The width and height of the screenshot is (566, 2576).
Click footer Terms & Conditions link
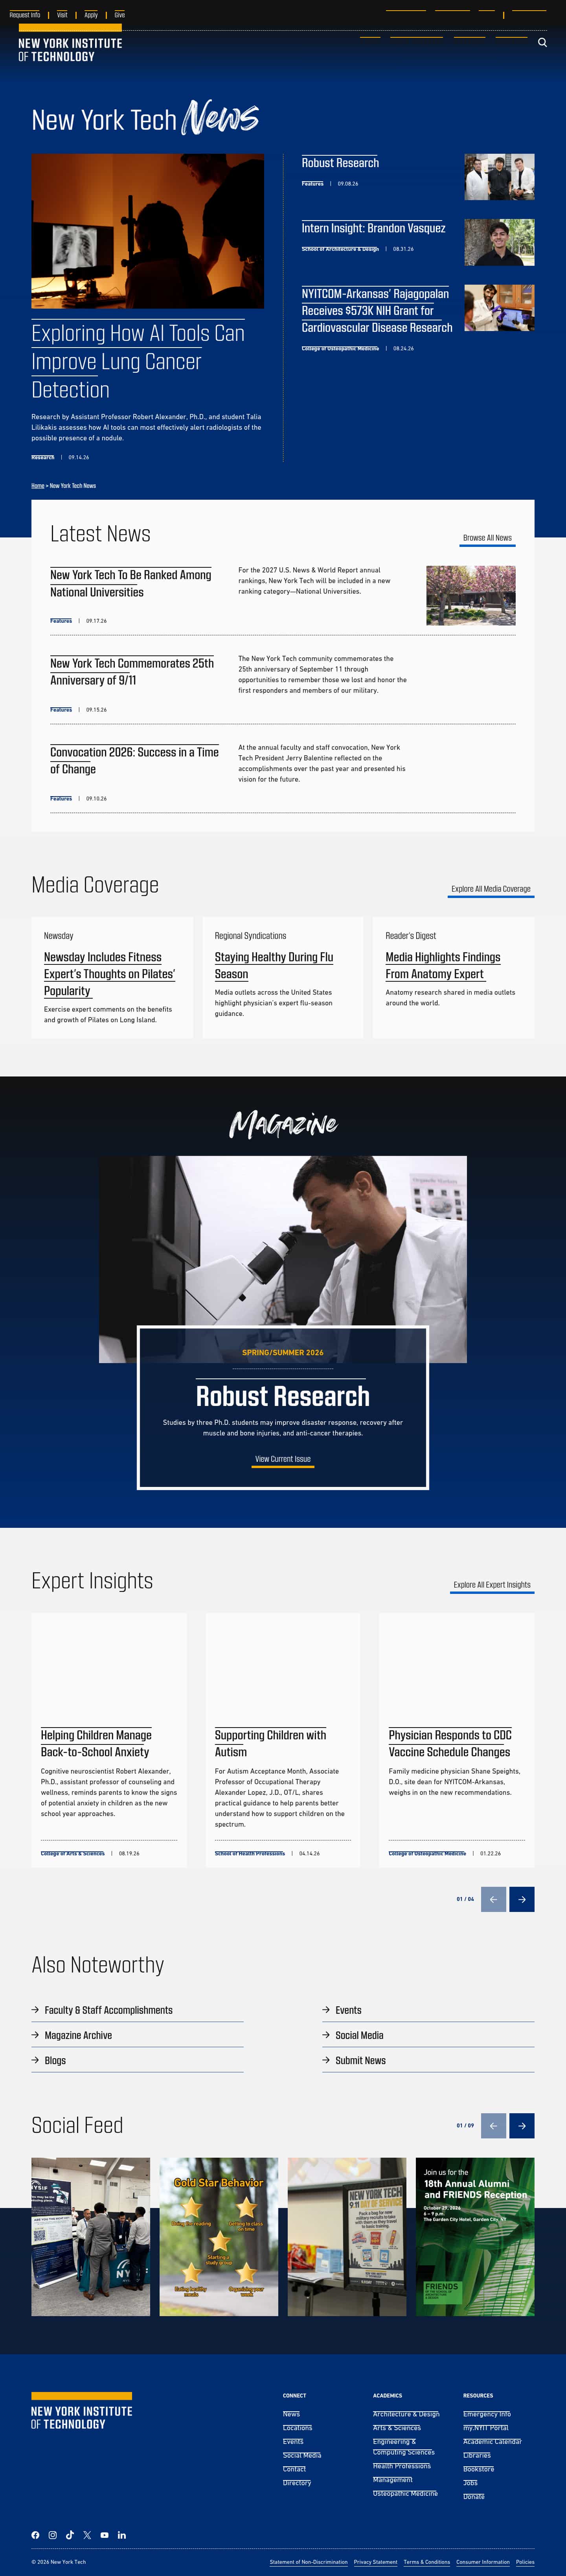pos(427,2562)
